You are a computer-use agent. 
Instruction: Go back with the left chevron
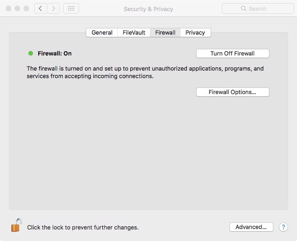[40, 8]
